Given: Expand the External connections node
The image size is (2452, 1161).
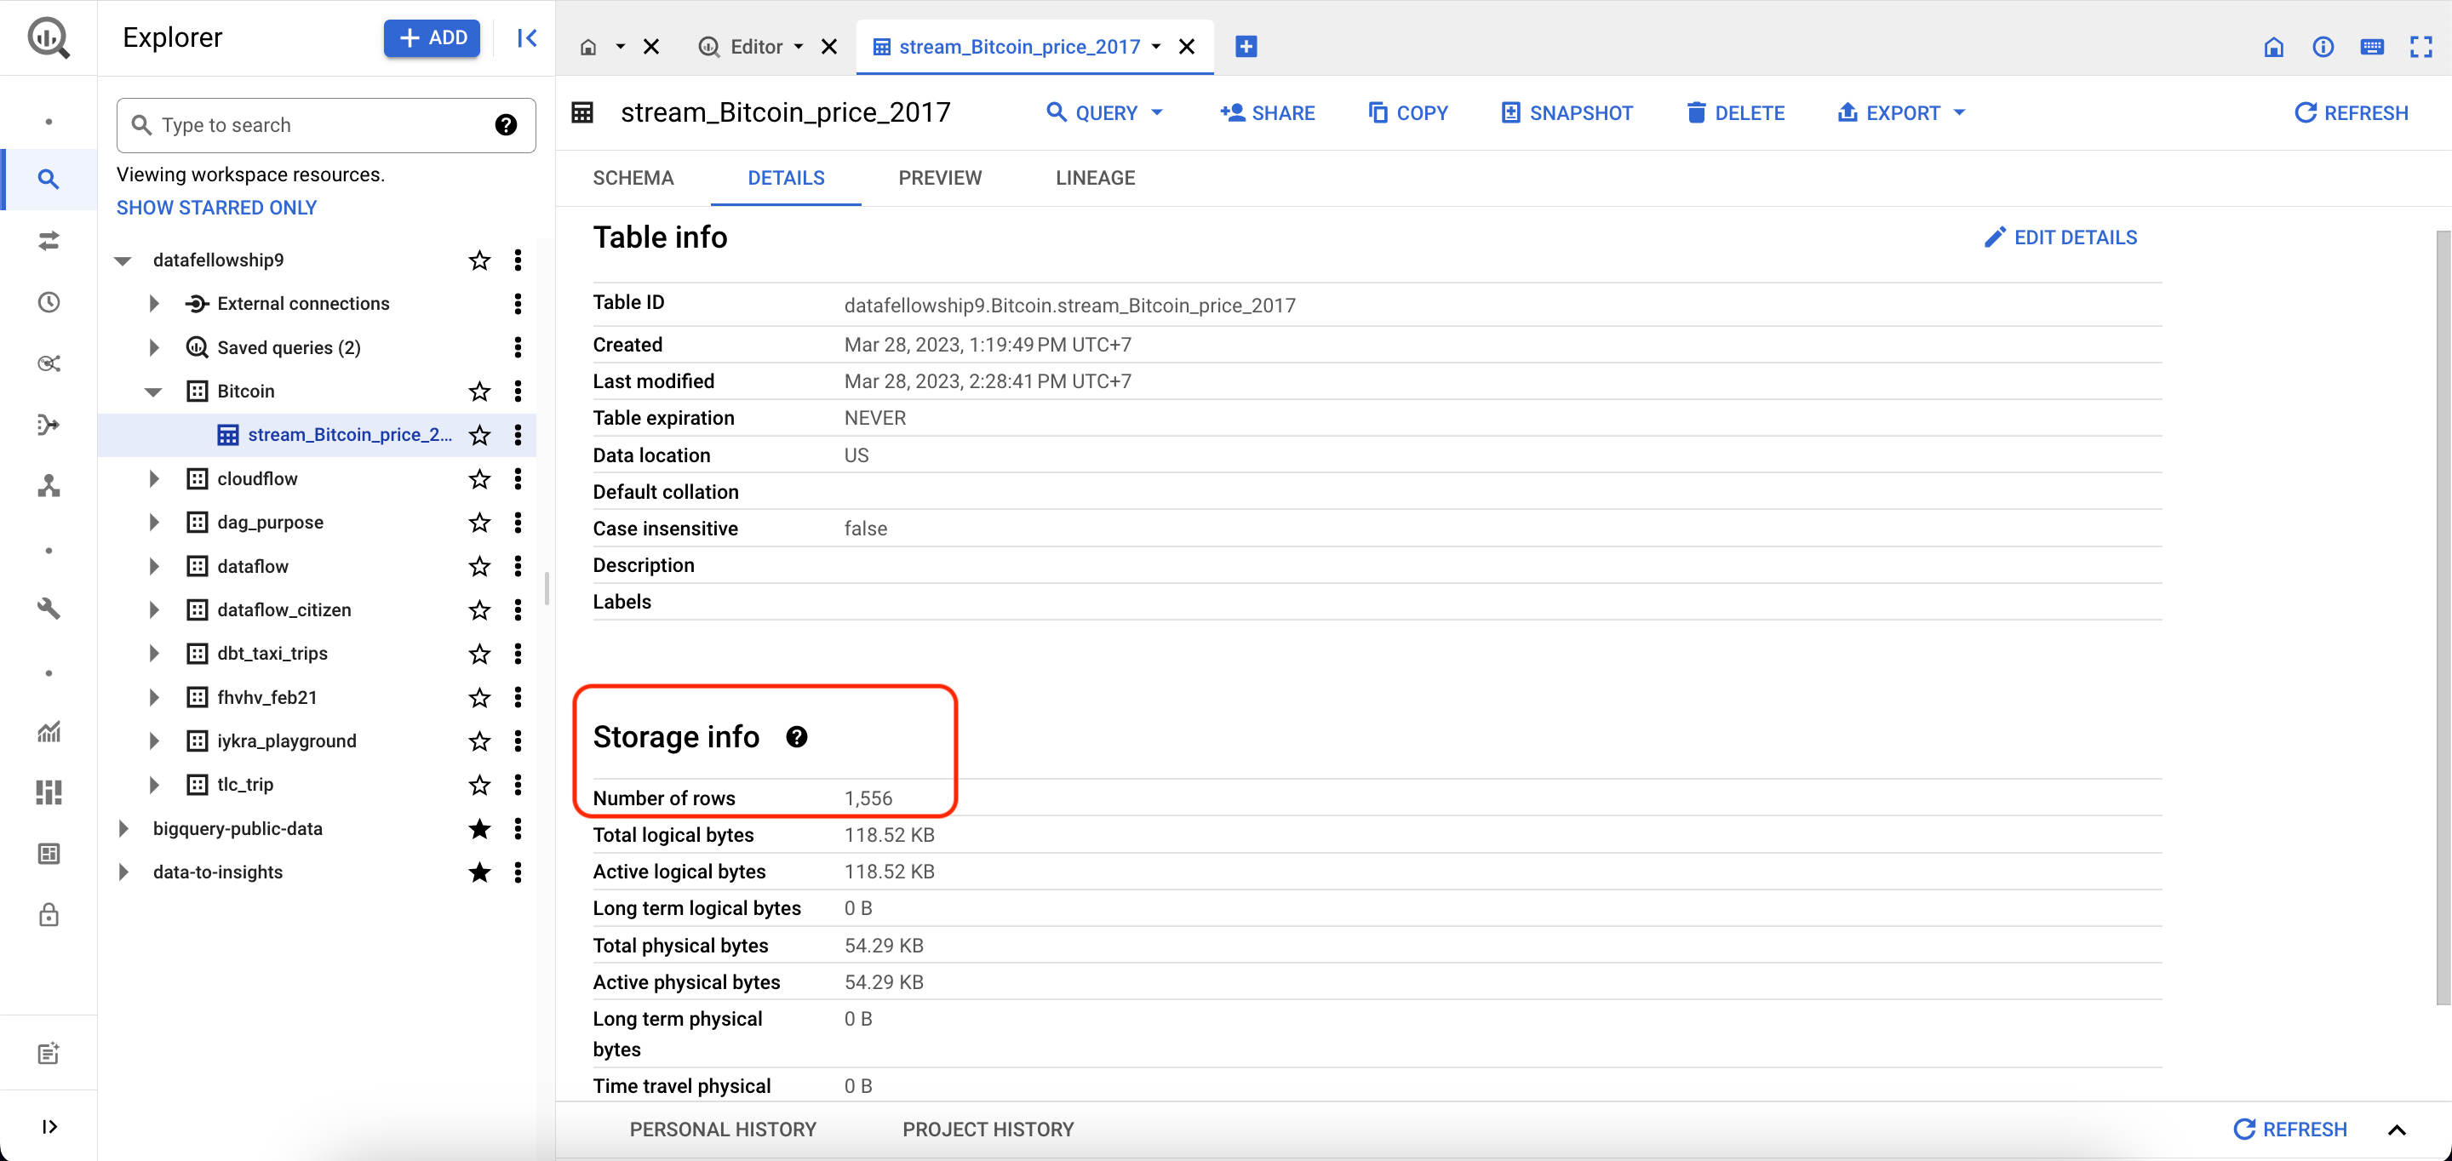Looking at the screenshot, I should (x=154, y=303).
